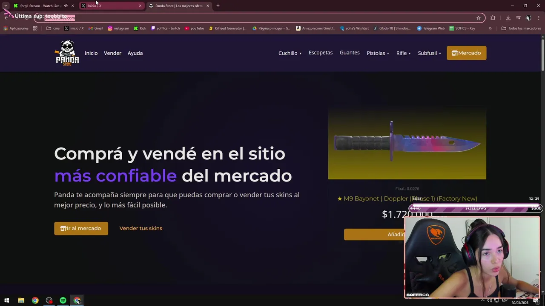
Task: Bookmark this page with the star icon
Action: 479,18
